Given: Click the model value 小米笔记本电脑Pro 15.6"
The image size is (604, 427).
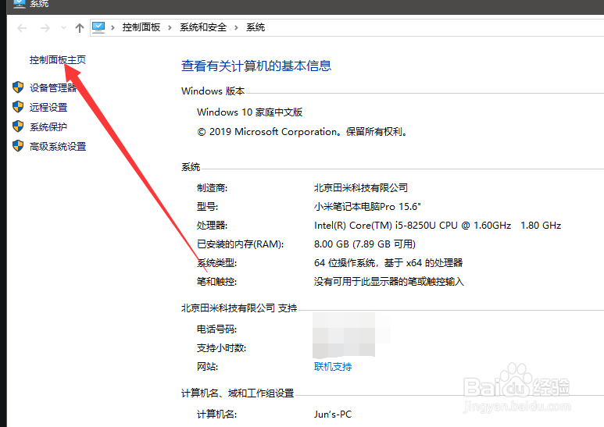Looking at the screenshot, I should pos(367,207).
